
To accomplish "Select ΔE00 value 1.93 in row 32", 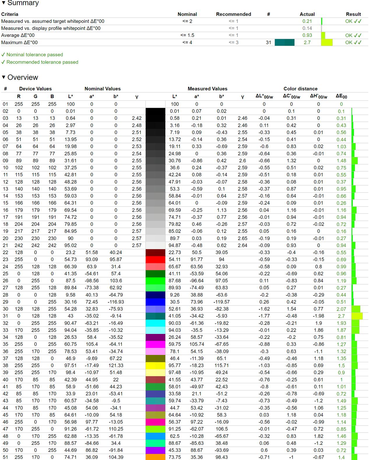I will tap(341, 323).
